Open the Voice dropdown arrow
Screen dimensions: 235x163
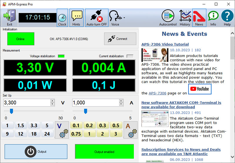coord(124,18)
